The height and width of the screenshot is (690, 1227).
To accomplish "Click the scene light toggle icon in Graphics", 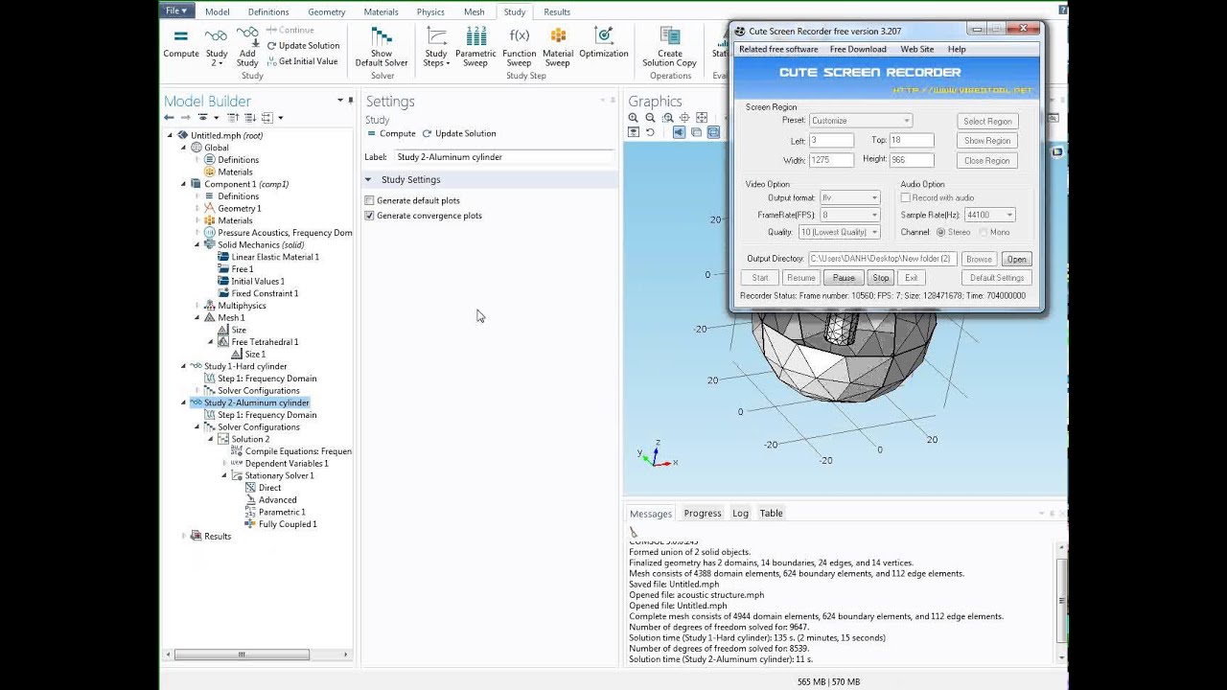I will point(679,132).
